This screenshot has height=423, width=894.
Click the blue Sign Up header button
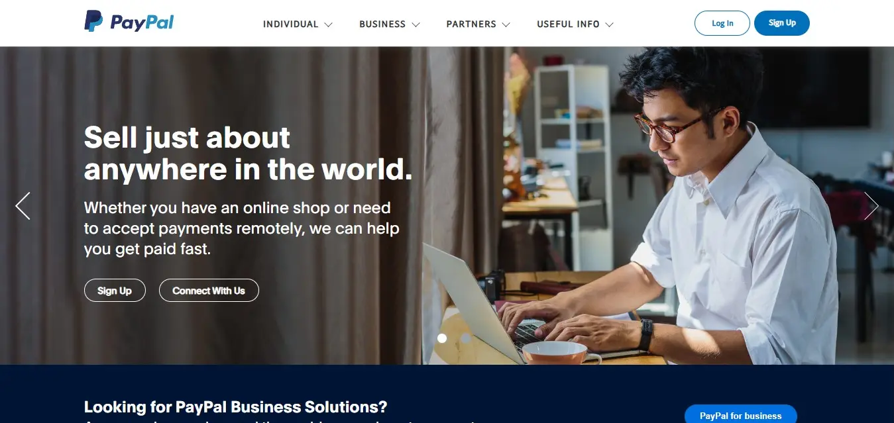pyautogui.click(x=782, y=23)
